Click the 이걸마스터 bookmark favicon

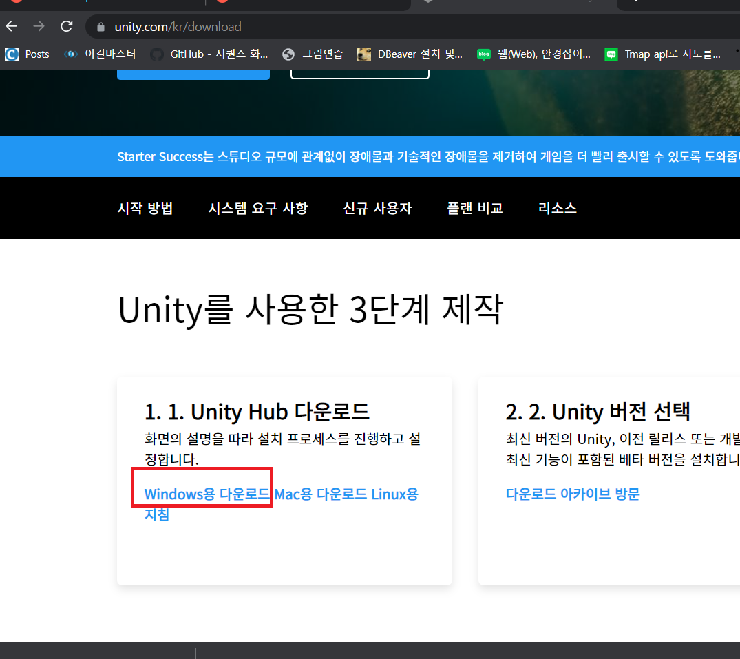tap(71, 54)
